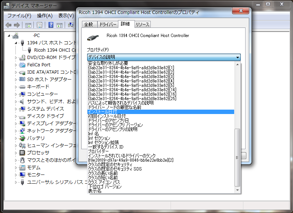This screenshot has height=213, width=293.
Task: Click the Forward arrow toolbar icon
Action: tap(17, 25)
